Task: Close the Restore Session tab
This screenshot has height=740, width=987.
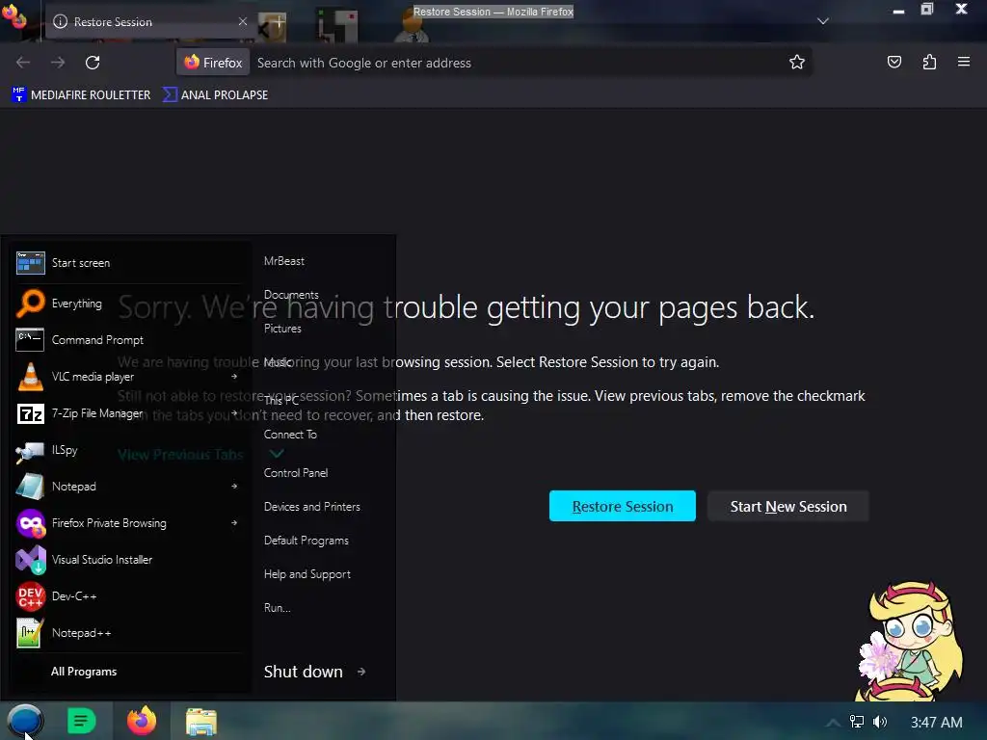Action: click(x=243, y=21)
